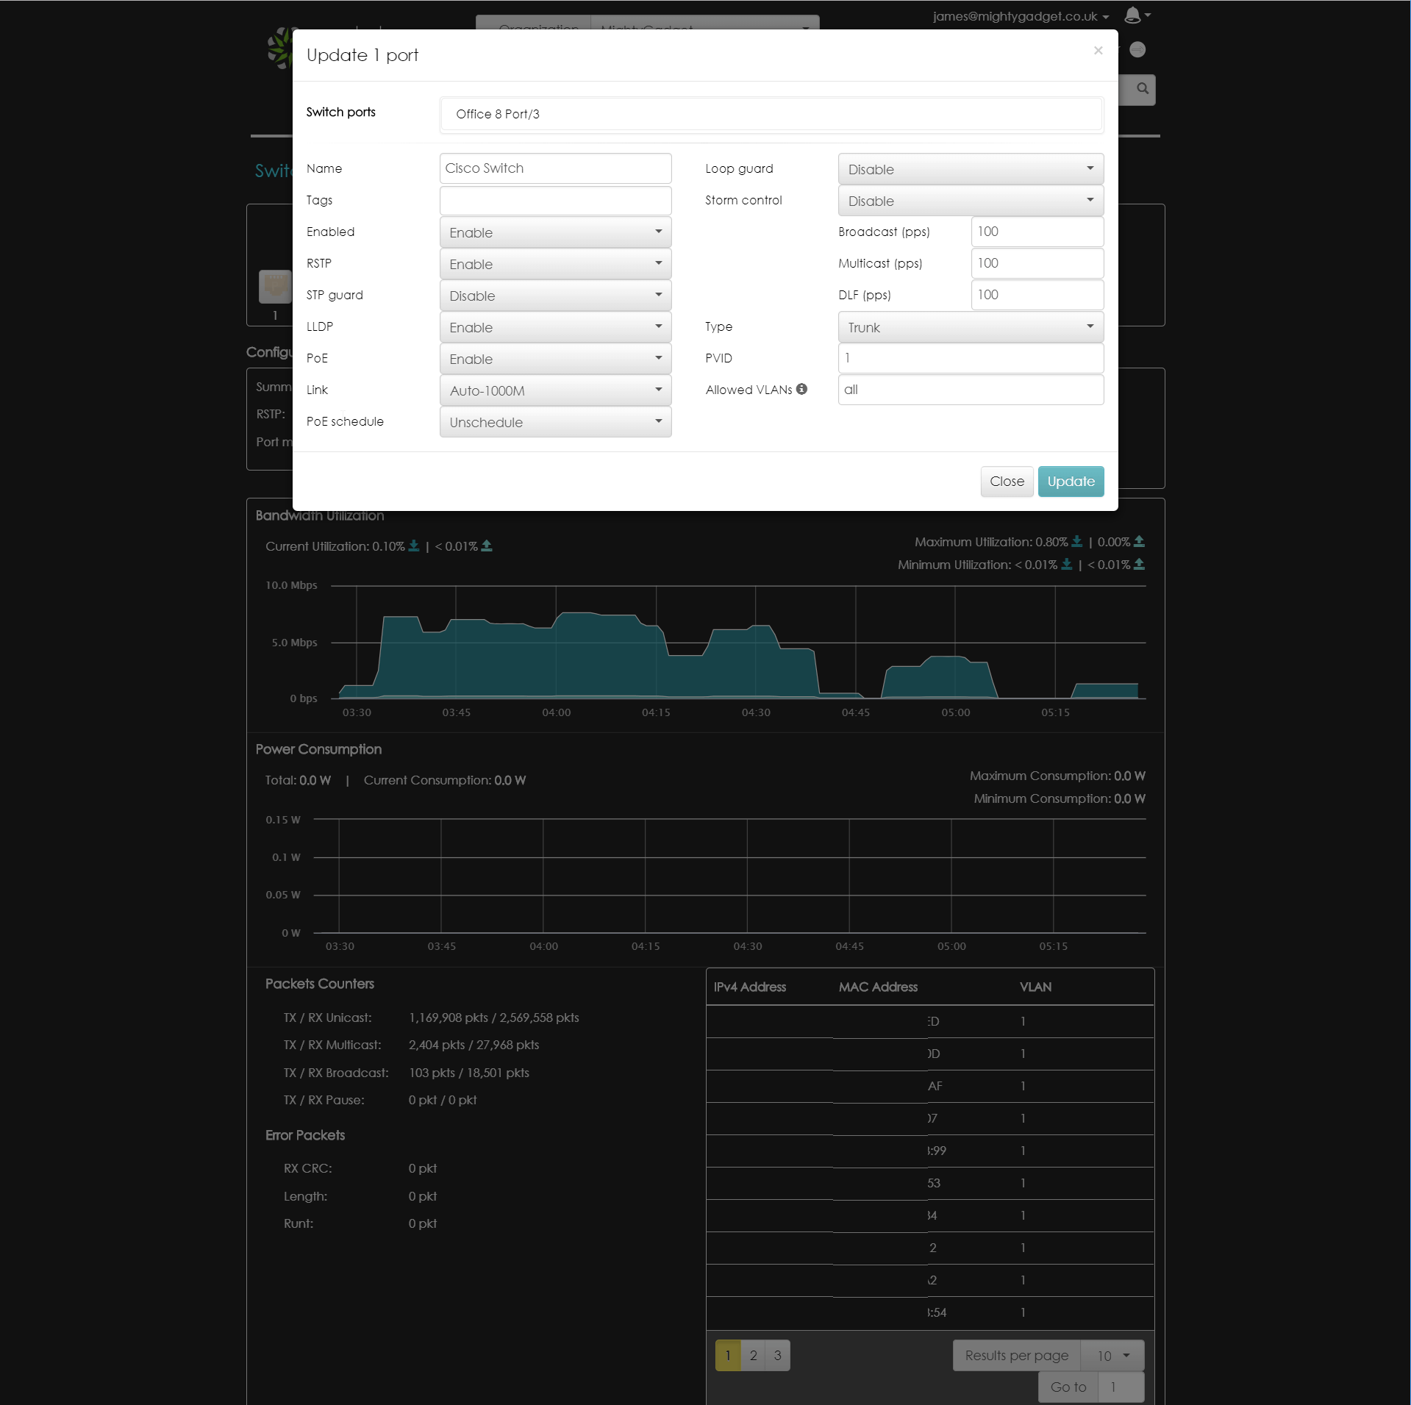This screenshot has width=1411, height=1405.
Task: Click Maximum Utilization download arrow icon
Action: [x=1076, y=541]
